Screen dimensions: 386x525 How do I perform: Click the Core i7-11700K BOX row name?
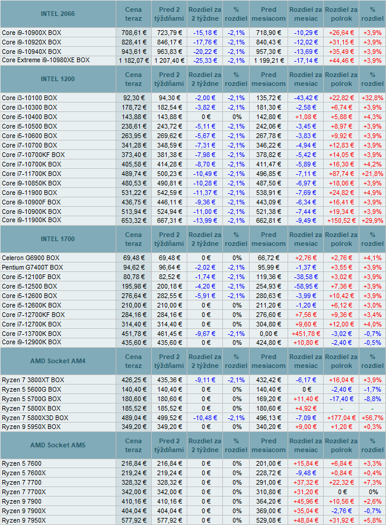pyautogui.click(x=31, y=174)
